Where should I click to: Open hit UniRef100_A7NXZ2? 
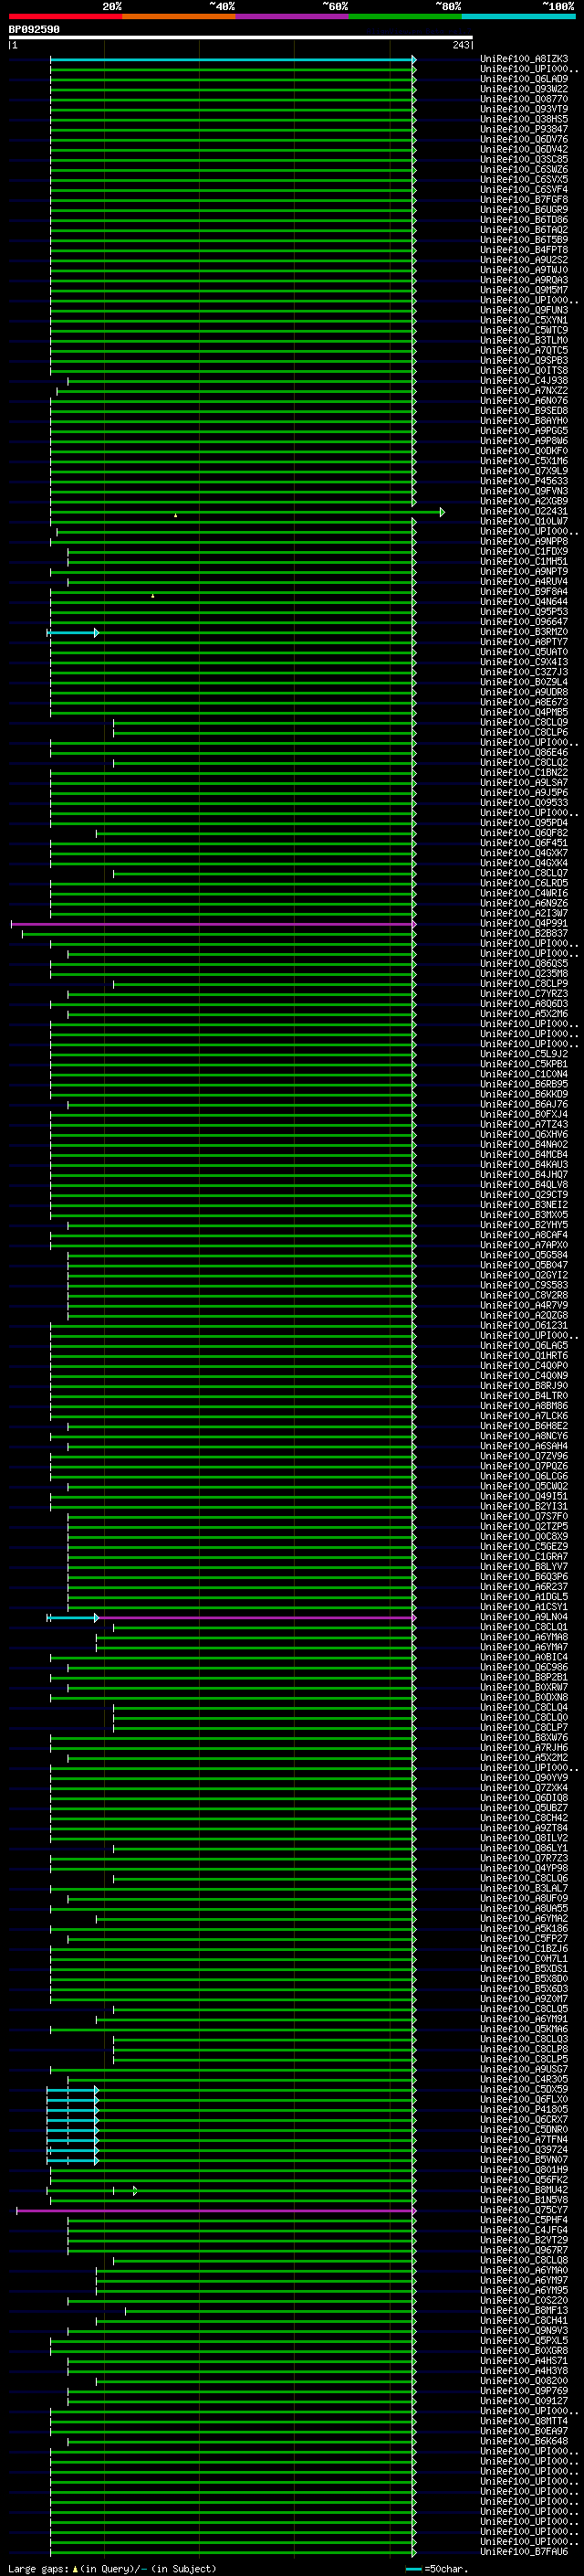coord(524,390)
